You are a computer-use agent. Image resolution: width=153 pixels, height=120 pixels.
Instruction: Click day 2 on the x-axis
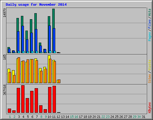click(x=14, y=117)
